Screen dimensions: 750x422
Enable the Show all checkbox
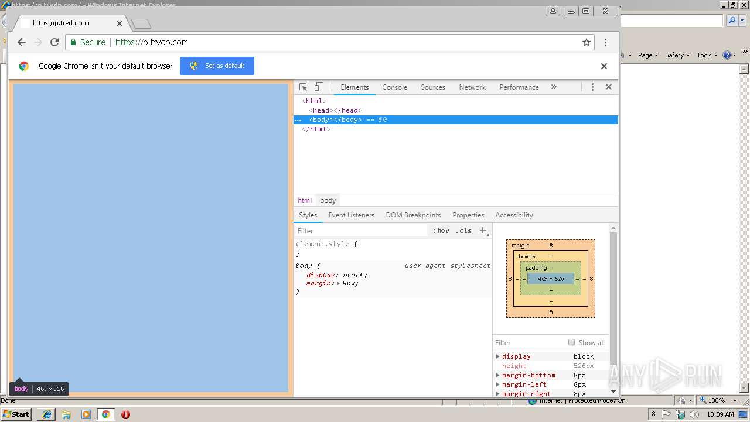click(x=571, y=342)
